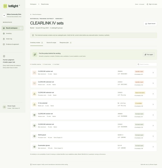
Task: Open Recall workspace in the sidebar
Action: [13, 28]
